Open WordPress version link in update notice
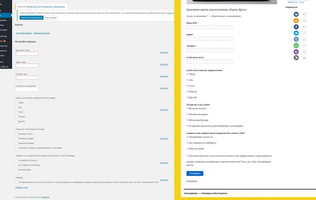 (x=34, y=7)
